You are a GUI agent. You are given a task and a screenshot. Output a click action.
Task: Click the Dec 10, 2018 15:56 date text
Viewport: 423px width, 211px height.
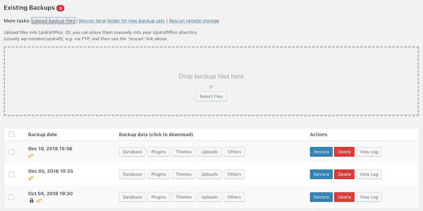point(50,149)
